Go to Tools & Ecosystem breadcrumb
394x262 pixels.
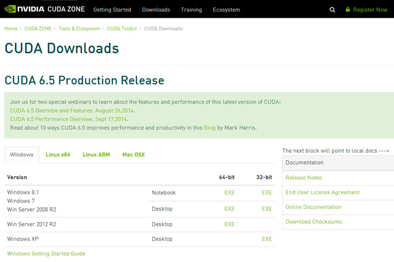[79, 29]
